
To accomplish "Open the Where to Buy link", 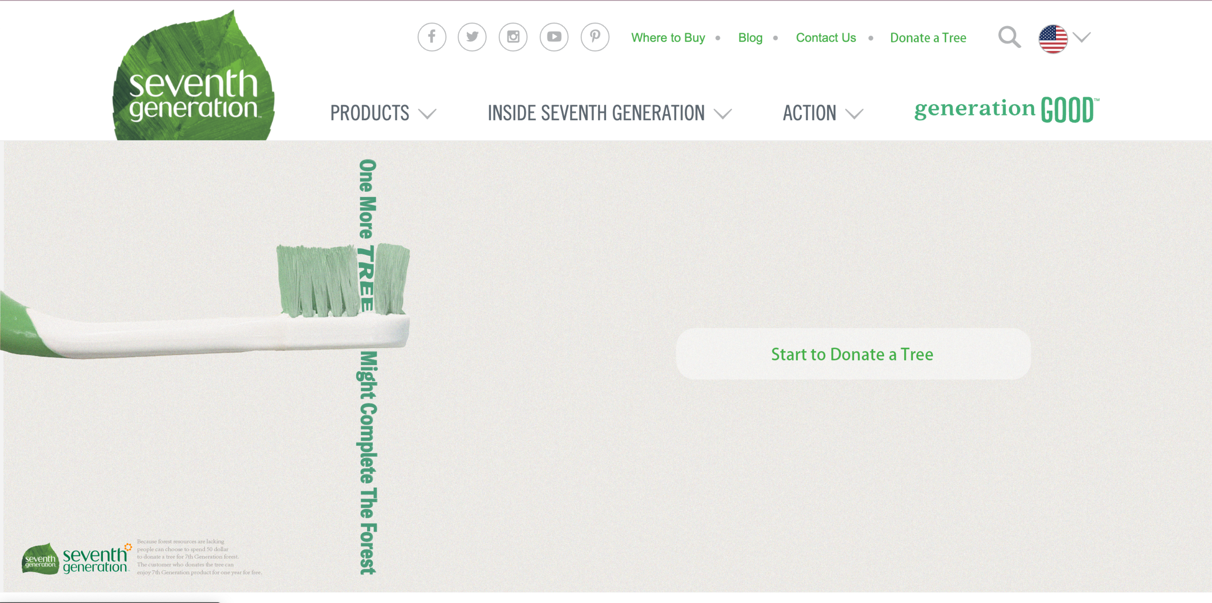I will tap(668, 38).
